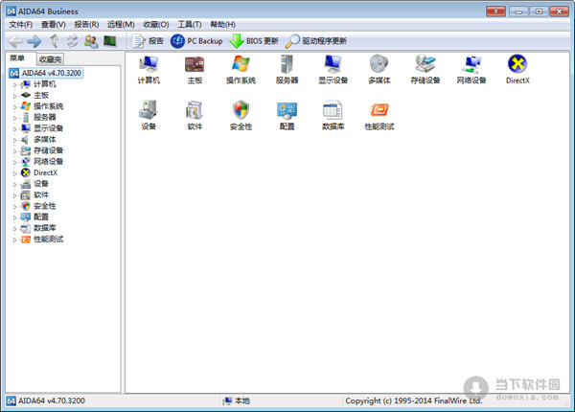The height and width of the screenshot is (412, 575).
Task: Open the 配置 config icon in main pane
Action: [x=287, y=116]
